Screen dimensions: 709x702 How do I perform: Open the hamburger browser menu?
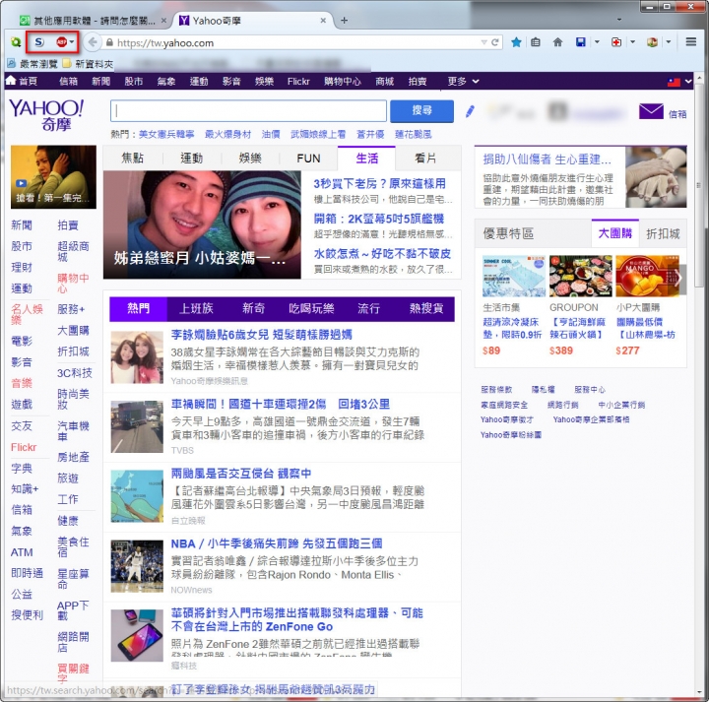(691, 42)
